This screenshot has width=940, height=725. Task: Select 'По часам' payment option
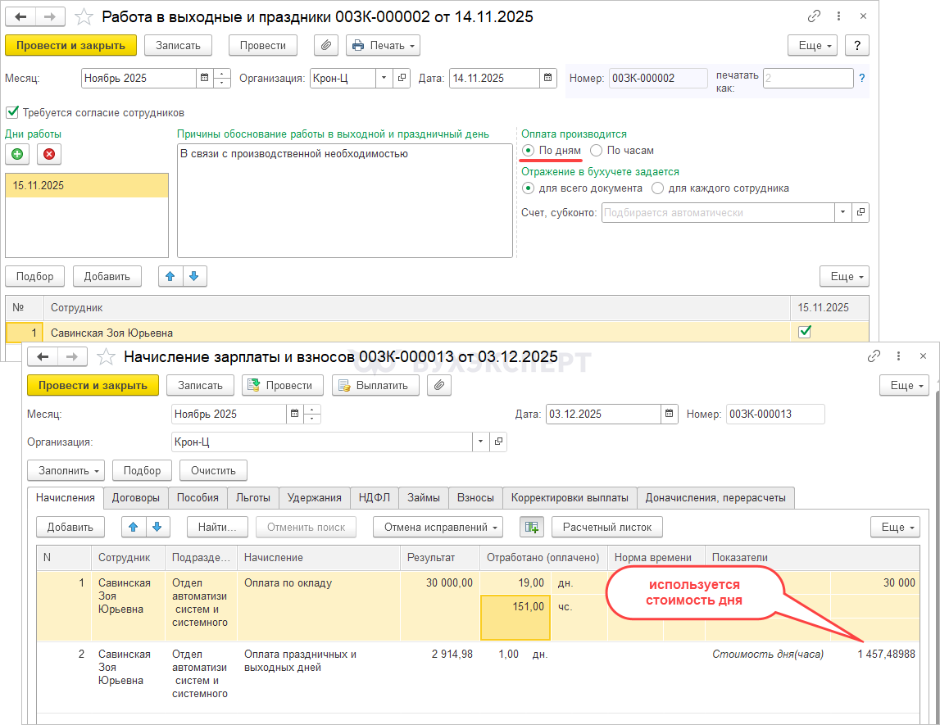tap(596, 151)
